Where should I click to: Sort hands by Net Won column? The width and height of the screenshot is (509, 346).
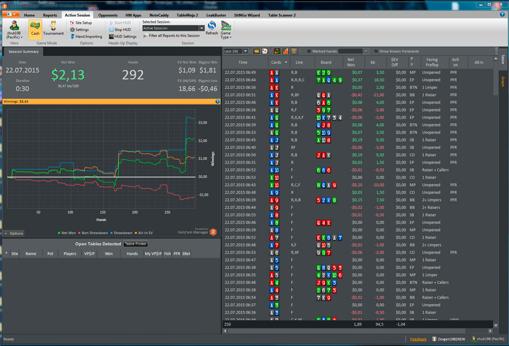[x=351, y=63]
